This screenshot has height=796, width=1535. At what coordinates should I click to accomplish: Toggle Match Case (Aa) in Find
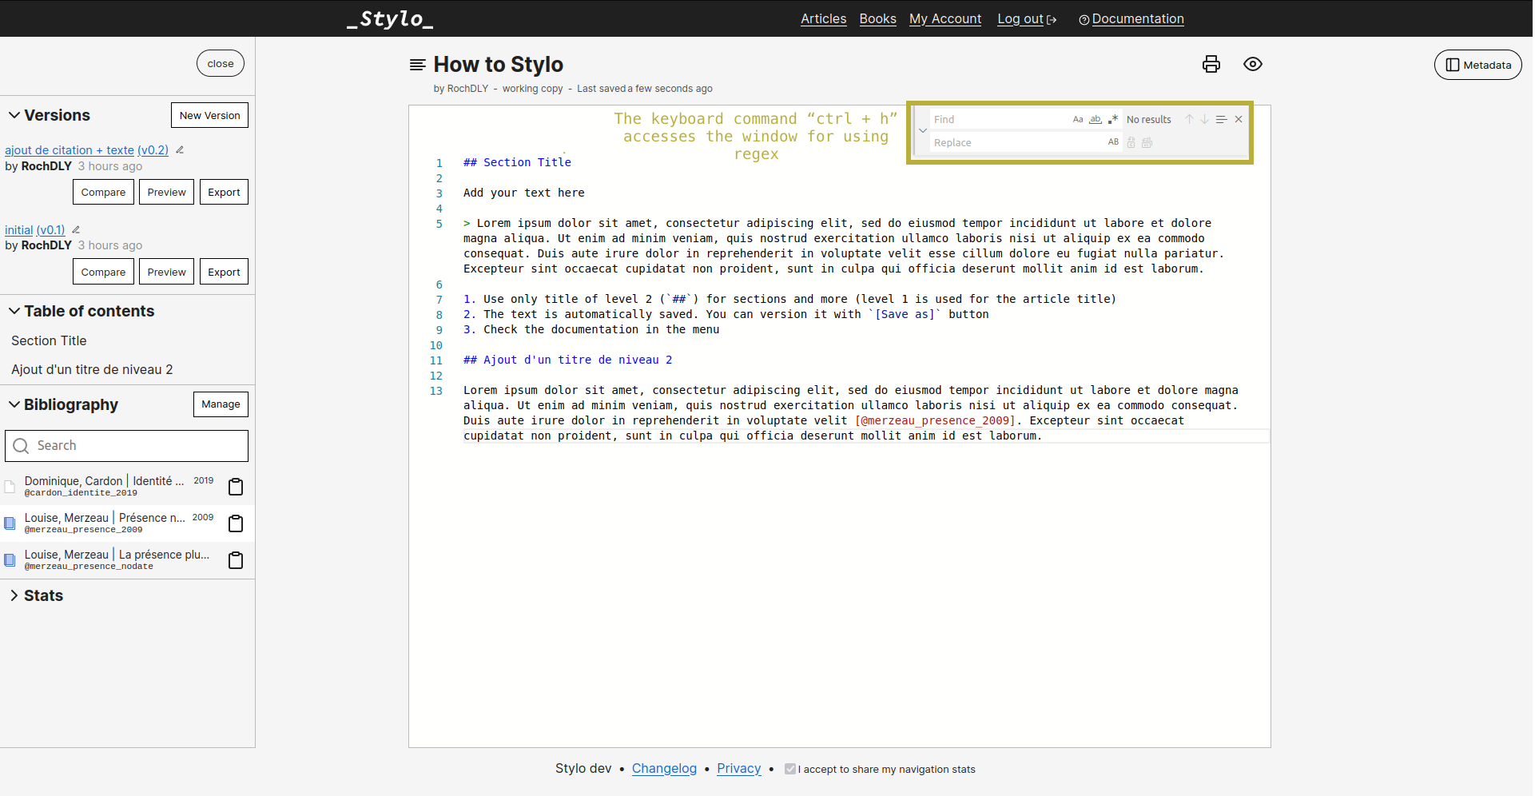coord(1078,119)
